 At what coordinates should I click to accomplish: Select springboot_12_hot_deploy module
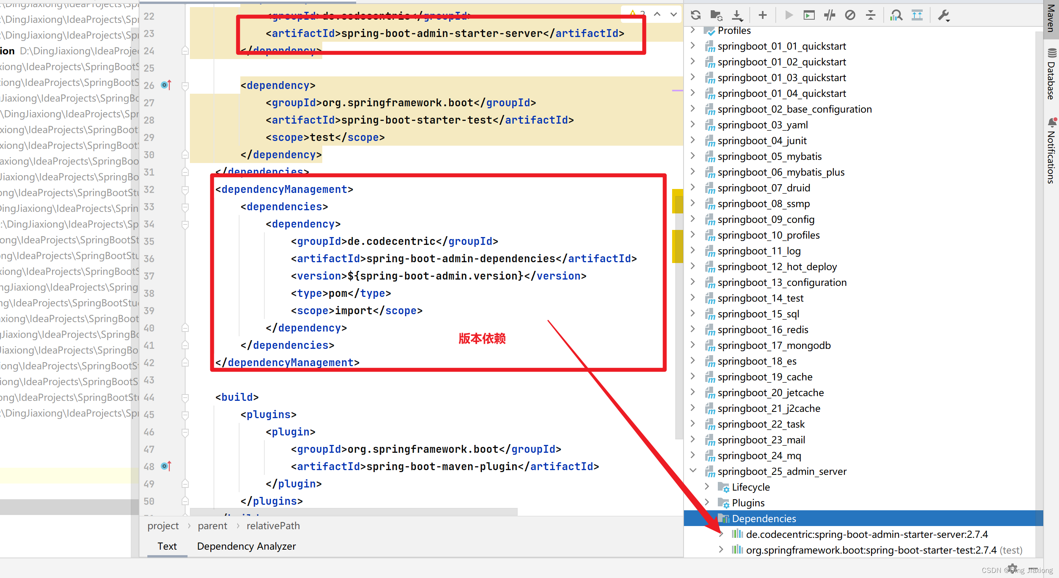(777, 267)
